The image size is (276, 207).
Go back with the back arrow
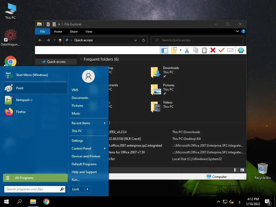[40, 40]
